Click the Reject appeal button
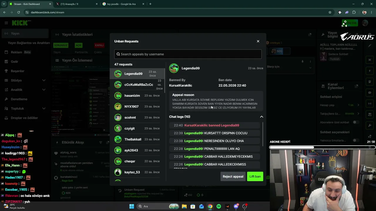 pos(233,176)
